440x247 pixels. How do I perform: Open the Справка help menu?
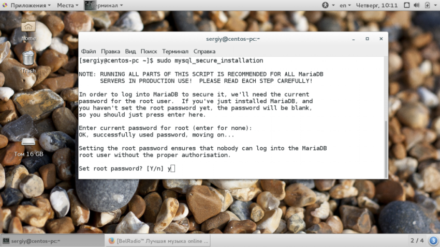(x=204, y=52)
